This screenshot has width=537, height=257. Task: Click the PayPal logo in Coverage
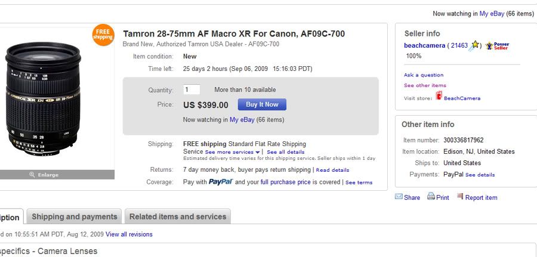tap(220, 182)
